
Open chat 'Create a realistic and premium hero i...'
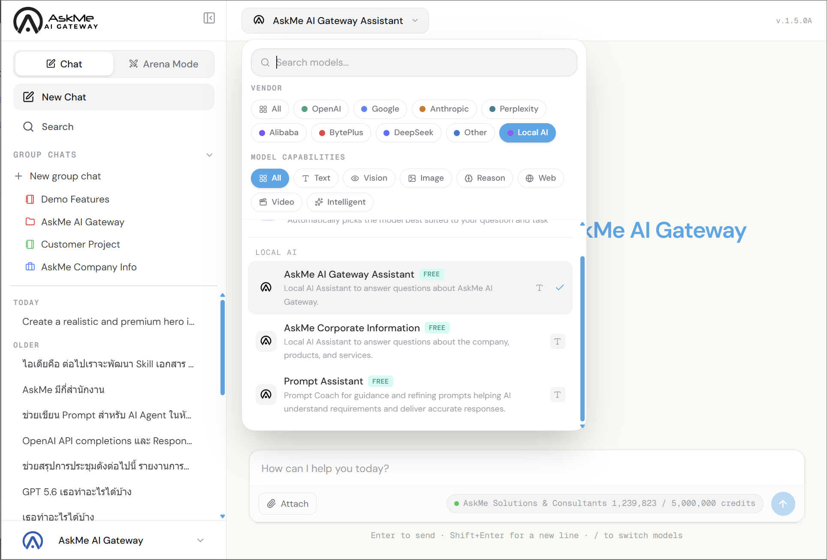coord(109,321)
